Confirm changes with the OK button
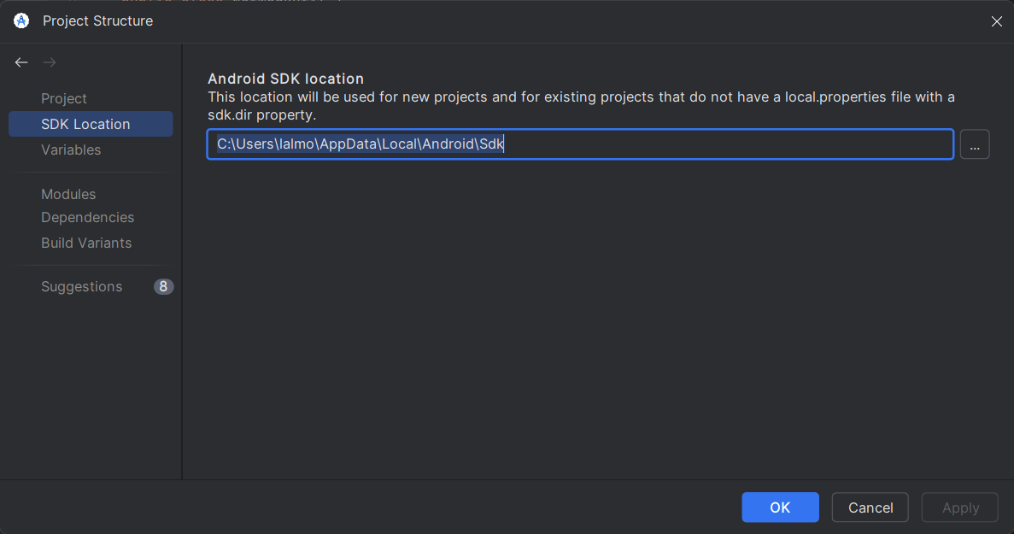Screen dimensions: 1014x534 point(780,508)
